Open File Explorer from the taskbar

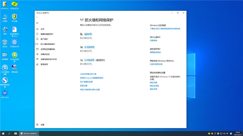pyautogui.click(x=15, y=134)
